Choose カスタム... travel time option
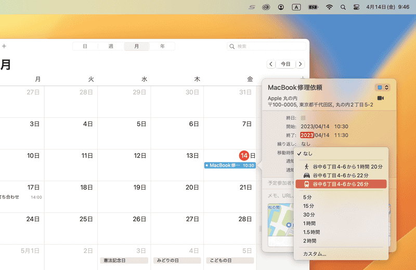 [x=341, y=254]
